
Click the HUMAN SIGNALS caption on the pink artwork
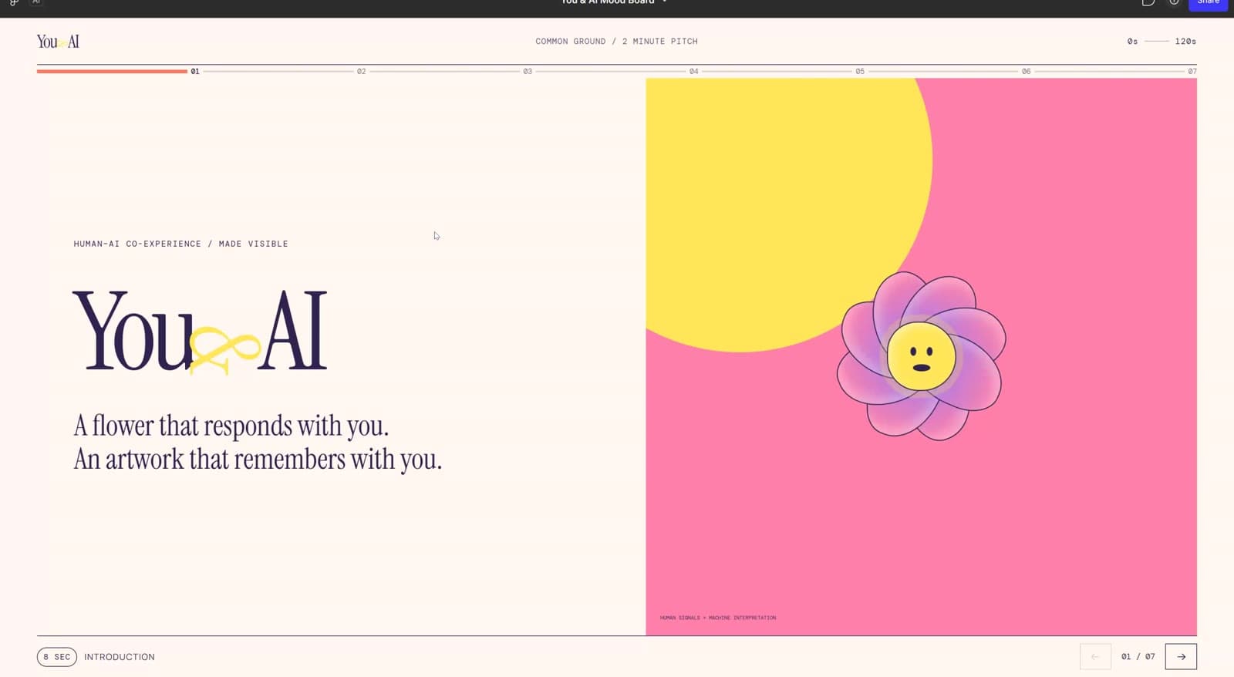718,618
